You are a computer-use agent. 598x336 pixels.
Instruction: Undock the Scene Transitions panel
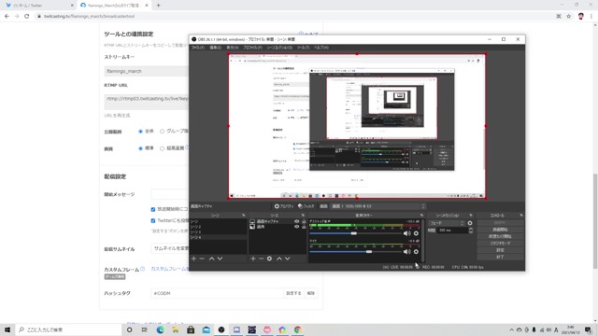point(471,216)
